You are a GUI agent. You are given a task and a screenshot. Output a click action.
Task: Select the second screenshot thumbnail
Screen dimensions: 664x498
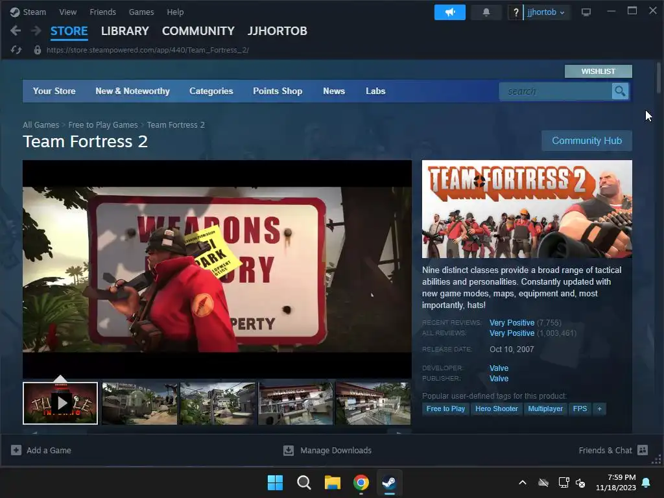coord(140,403)
